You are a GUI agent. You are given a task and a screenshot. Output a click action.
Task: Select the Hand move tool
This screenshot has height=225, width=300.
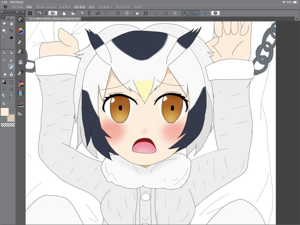pyautogui.click(x=11, y=24)
